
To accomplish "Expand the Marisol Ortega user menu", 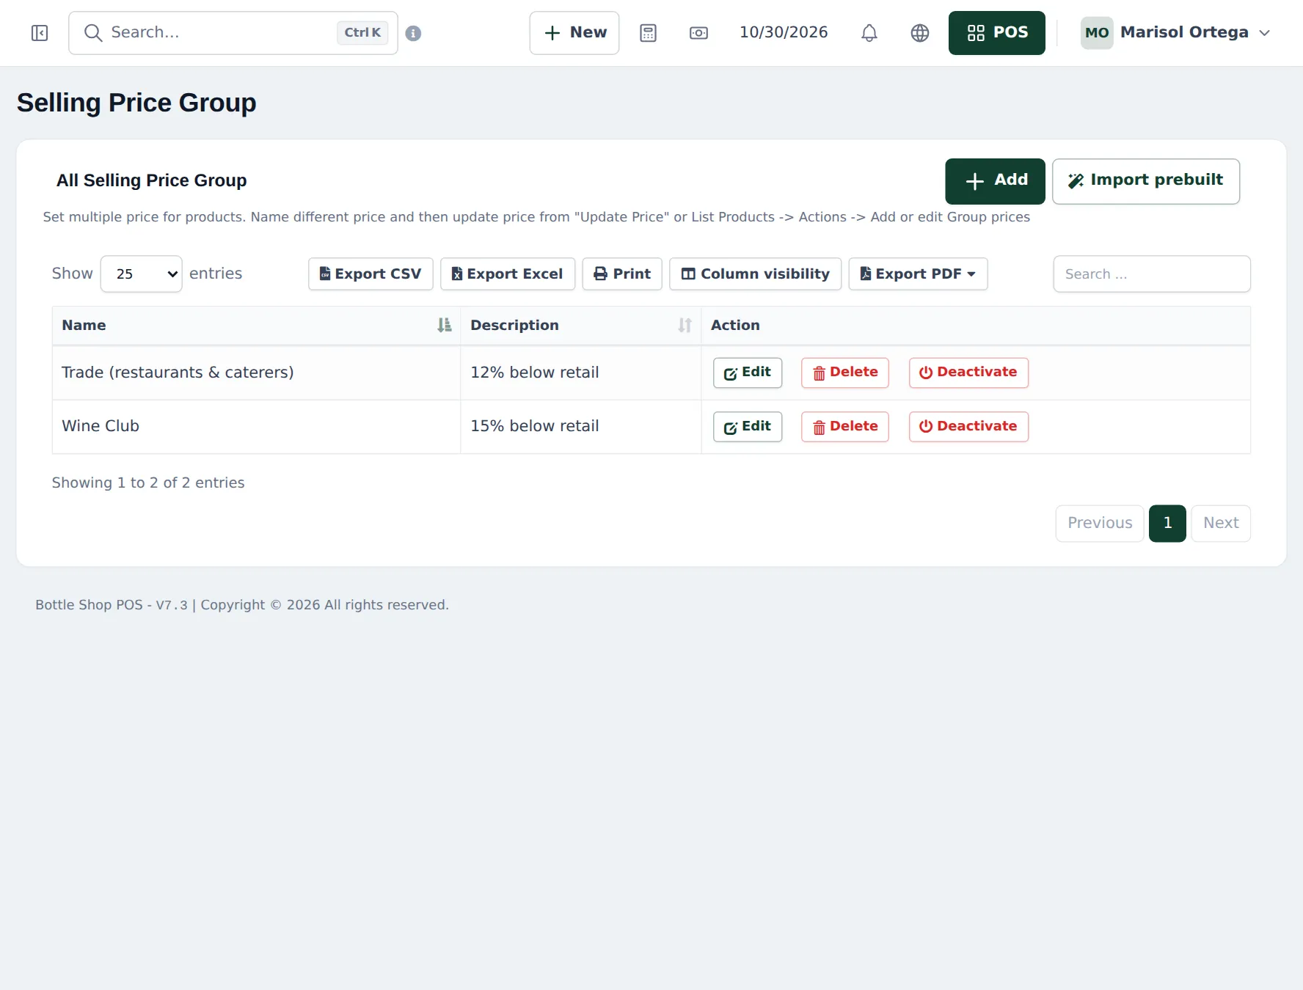I will coord(1175,33).
